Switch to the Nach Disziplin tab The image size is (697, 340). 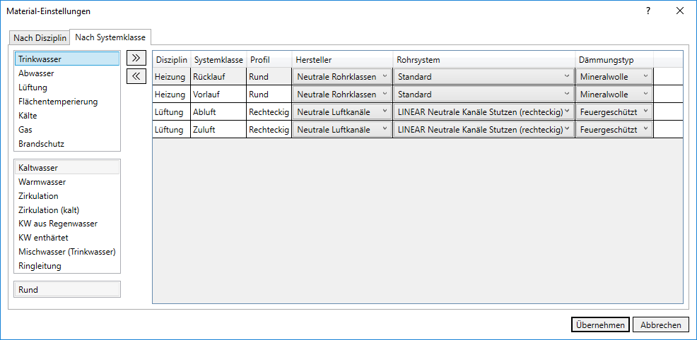pos(40,38)
